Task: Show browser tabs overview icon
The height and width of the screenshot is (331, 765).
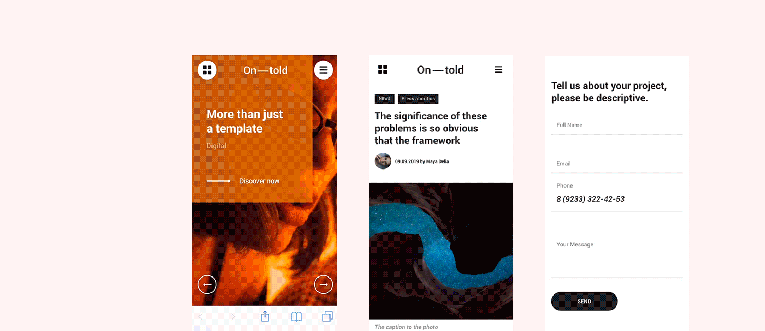Action: [327, 317]
